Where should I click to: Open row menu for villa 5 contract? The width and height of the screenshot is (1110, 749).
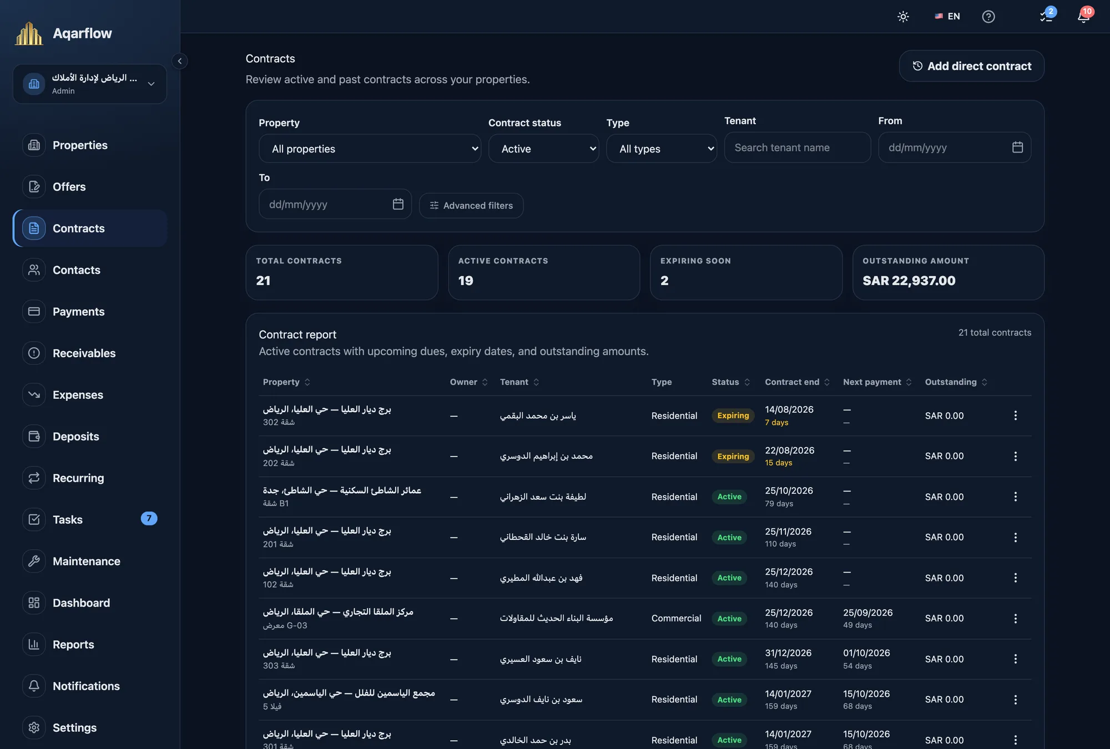(x=1016, y=700)
